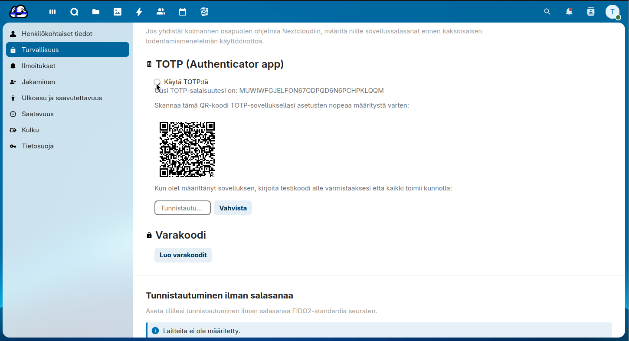The height and width of the screenshot is (341, 629).
Task: Open the Photos app icon
Action: (x=118, y=12)
